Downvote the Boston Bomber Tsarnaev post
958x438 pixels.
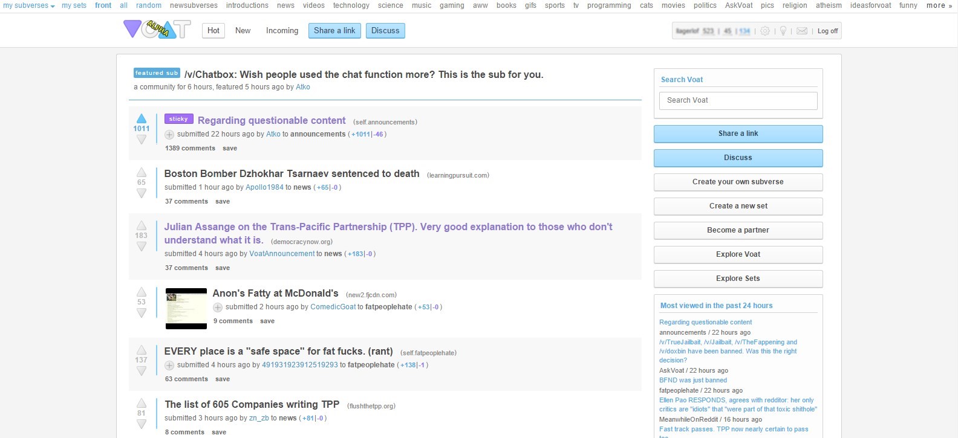[142, 193]
